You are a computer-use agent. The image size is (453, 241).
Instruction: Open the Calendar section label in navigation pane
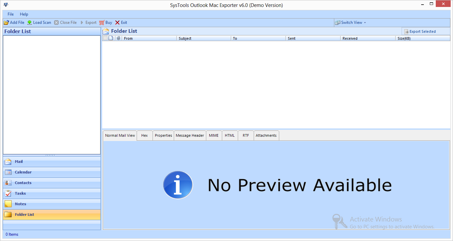pyautogui.click(x=23, y=172)
